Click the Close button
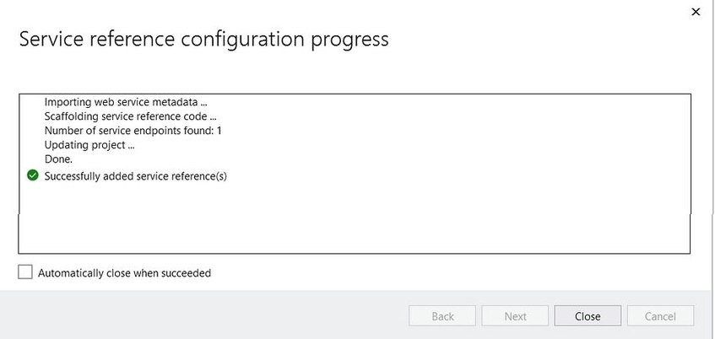The height and width of the screenshot is (339, 715). (x=588, y=315)
